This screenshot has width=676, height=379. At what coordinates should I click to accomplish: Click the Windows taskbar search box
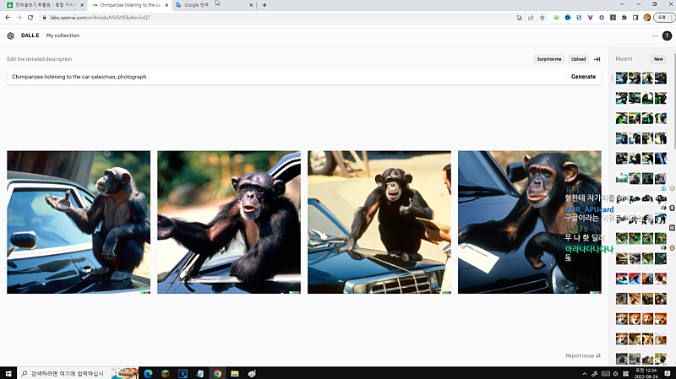pyautogui.click(x=78, y=373)
